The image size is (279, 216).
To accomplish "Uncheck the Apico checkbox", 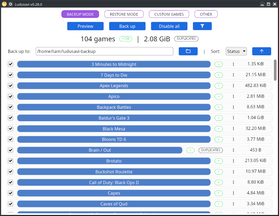I will [11, 96].
